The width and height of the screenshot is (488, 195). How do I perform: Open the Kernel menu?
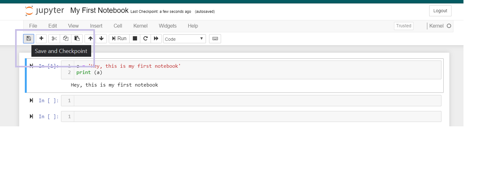pyautogui.click(x=140, y=26)
